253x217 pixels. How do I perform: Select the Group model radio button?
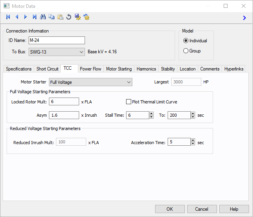(x=186, y=51)
